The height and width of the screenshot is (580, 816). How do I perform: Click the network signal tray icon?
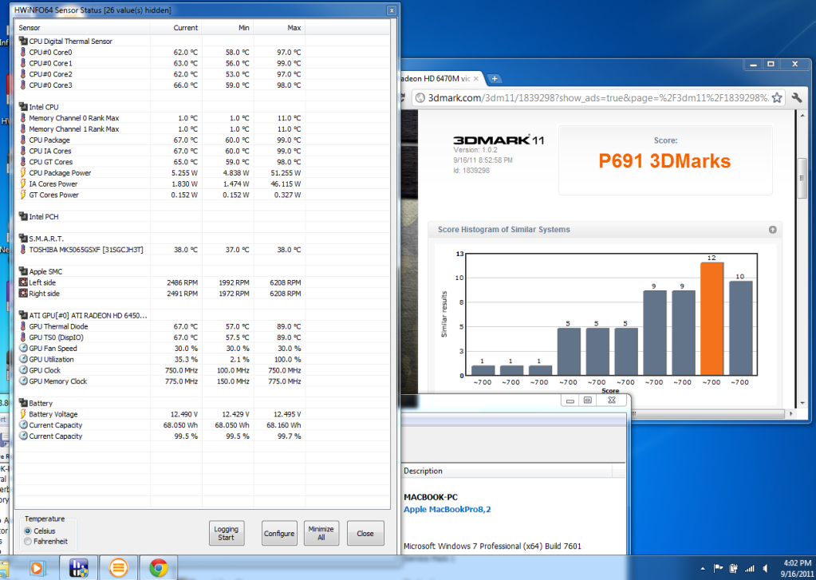click(x=749, y=568)
